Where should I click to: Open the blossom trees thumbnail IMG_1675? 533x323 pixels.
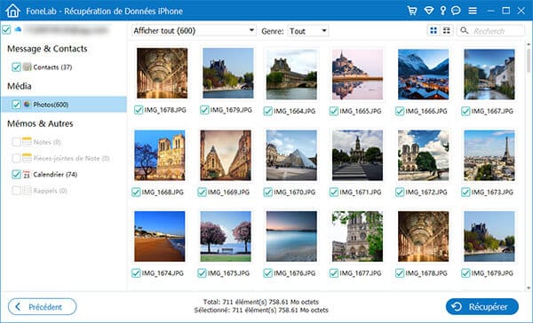(226, 236)
